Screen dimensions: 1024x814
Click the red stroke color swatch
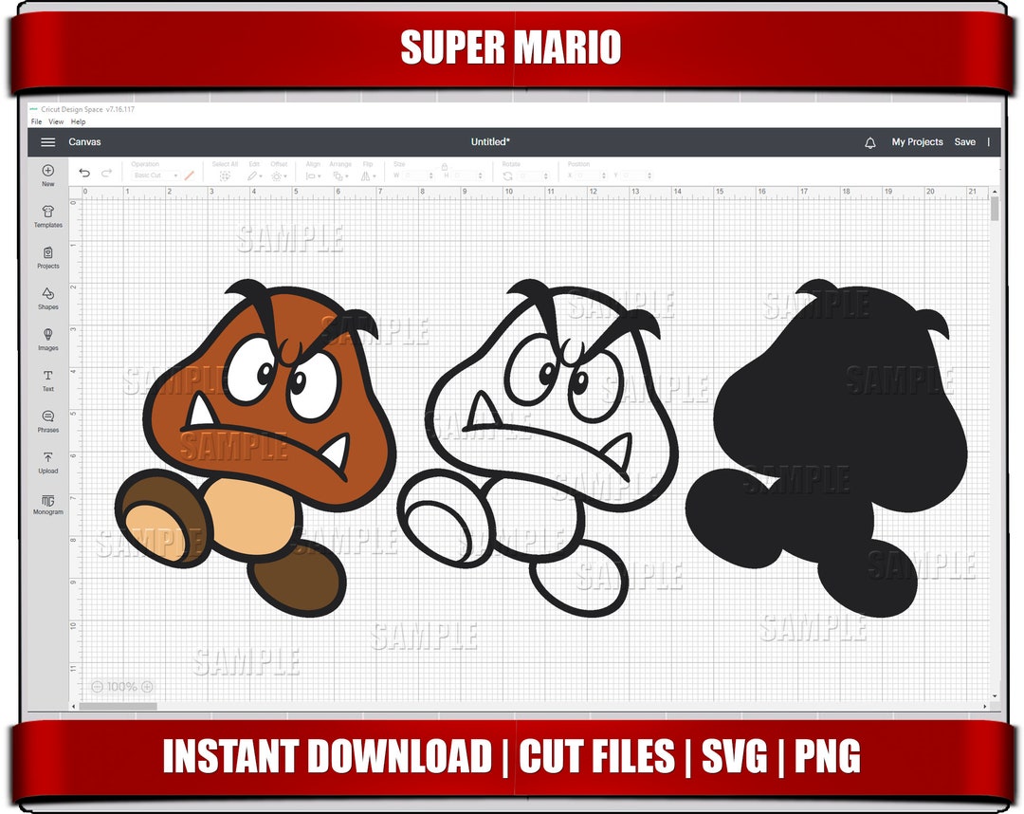[x=190, y=175]
